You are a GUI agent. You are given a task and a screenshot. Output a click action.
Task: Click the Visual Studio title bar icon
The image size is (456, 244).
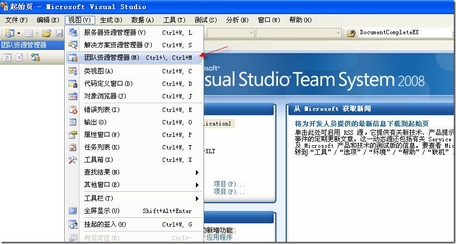[x=4, y=6]
